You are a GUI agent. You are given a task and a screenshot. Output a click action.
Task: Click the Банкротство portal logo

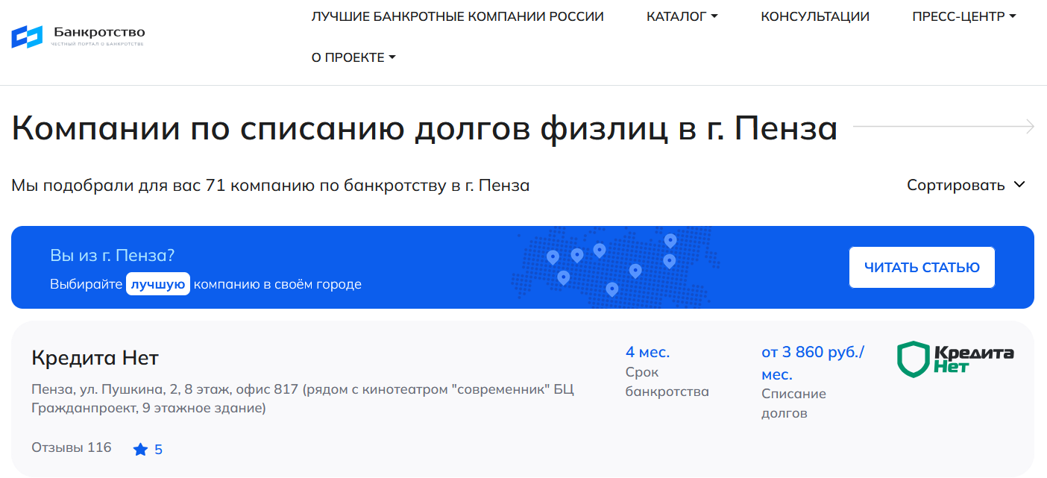click(78, 36)
